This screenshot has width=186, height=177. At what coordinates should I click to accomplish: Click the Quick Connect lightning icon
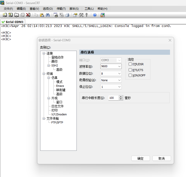pyautogui.click(x=11, y=15)
